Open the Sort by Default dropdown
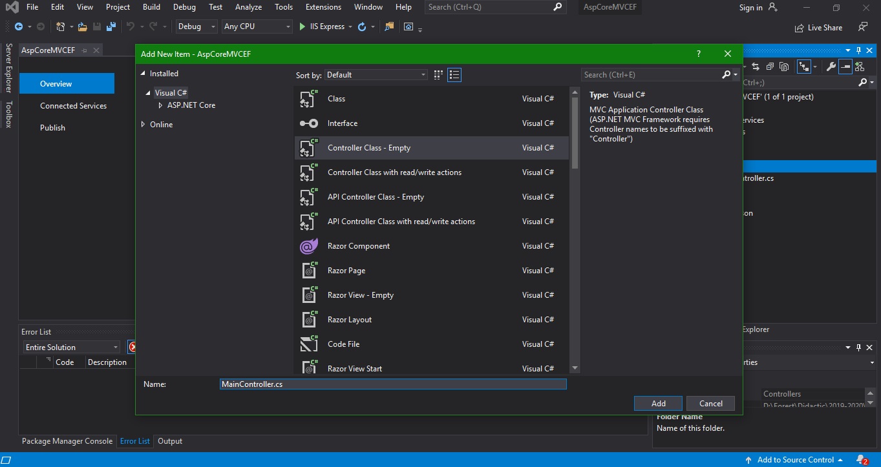 [x=376, y=75]
